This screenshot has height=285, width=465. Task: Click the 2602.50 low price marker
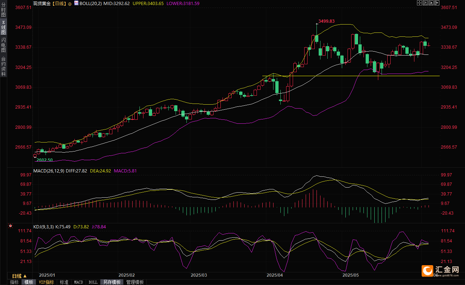(44, 160)
